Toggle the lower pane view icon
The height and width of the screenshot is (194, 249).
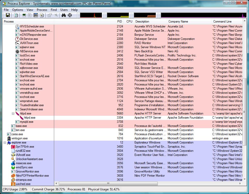point(36,16)
